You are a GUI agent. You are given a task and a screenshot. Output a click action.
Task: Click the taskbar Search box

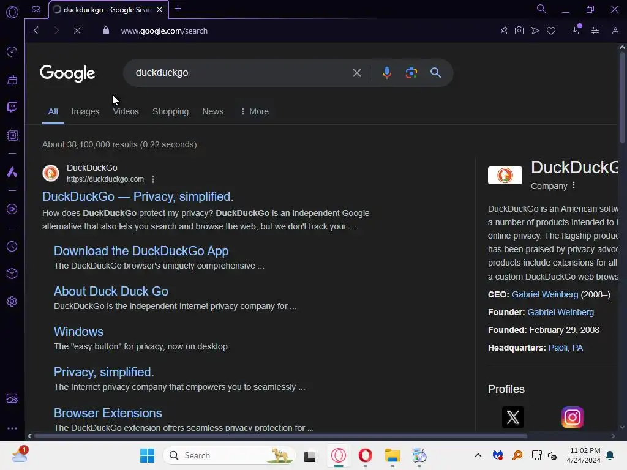[x=230, y=455]
